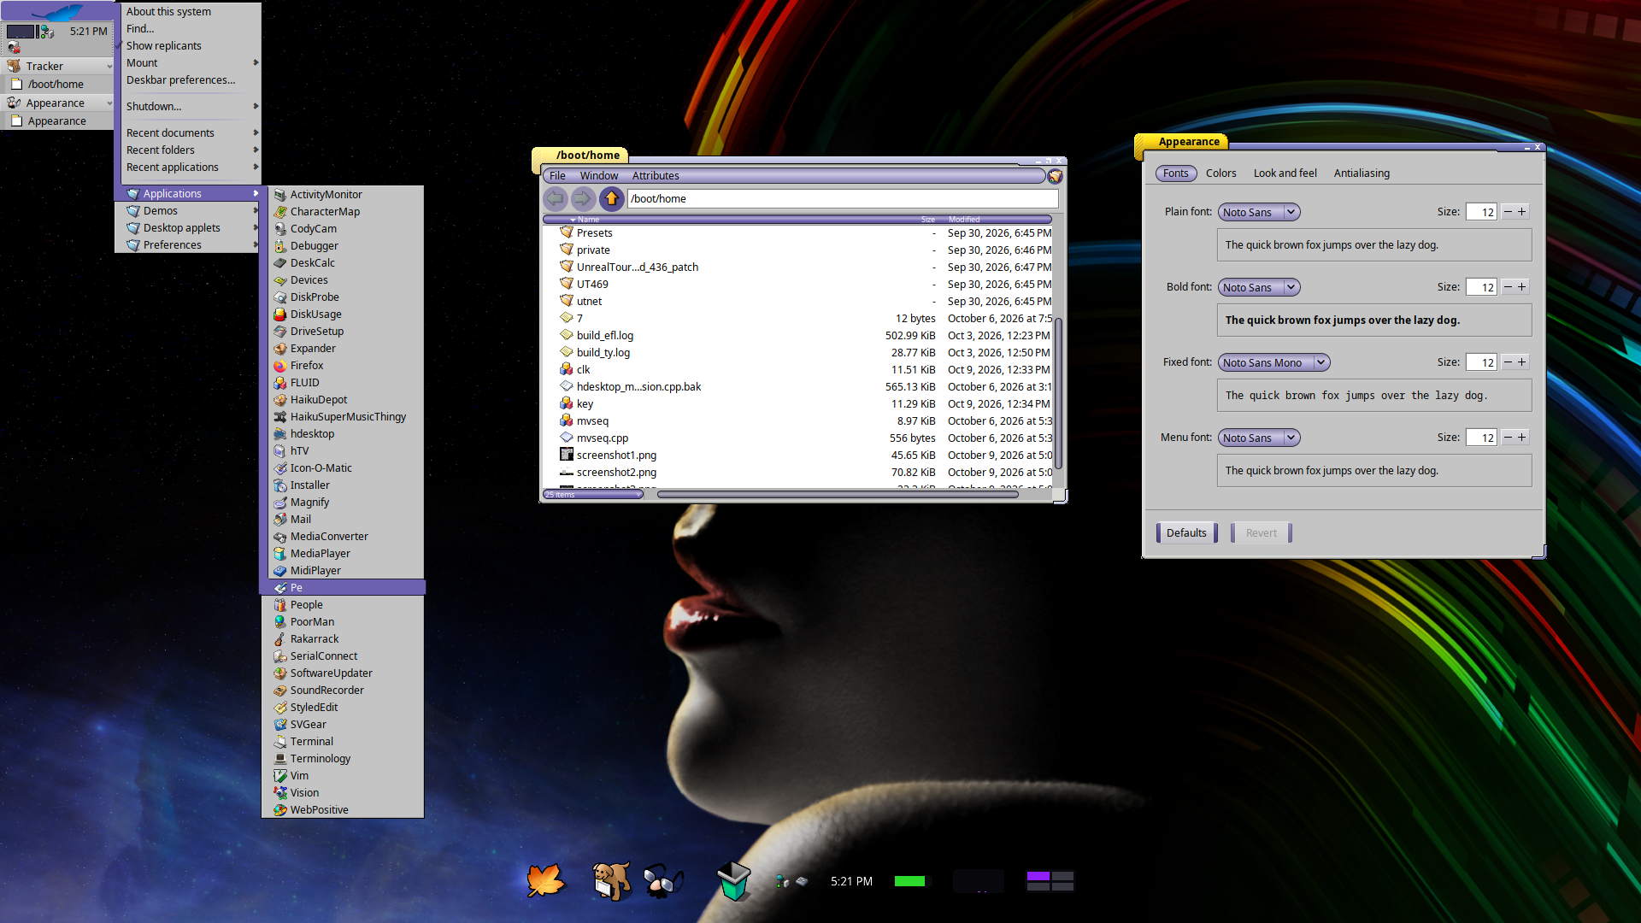Switch to the Colors tab

pyautogui.click(x=1220, y=173)
